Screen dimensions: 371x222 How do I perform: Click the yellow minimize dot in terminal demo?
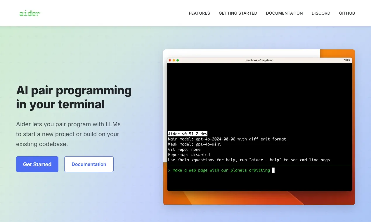pyautogui.click(x=174, y=60)
